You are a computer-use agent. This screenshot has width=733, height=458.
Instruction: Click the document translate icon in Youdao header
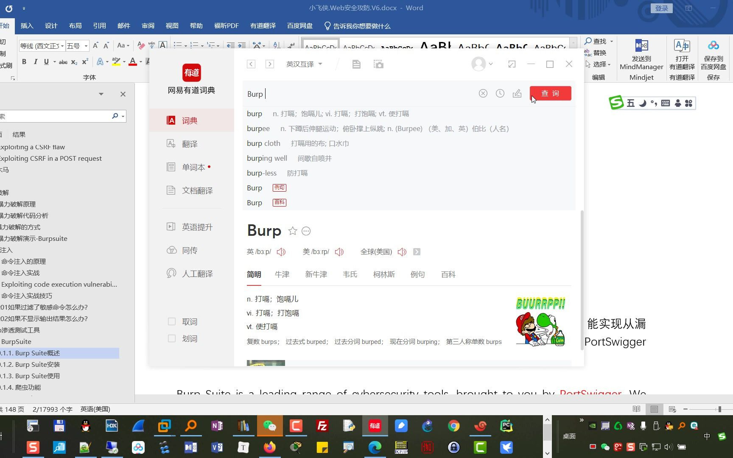(x=356, y=64)
